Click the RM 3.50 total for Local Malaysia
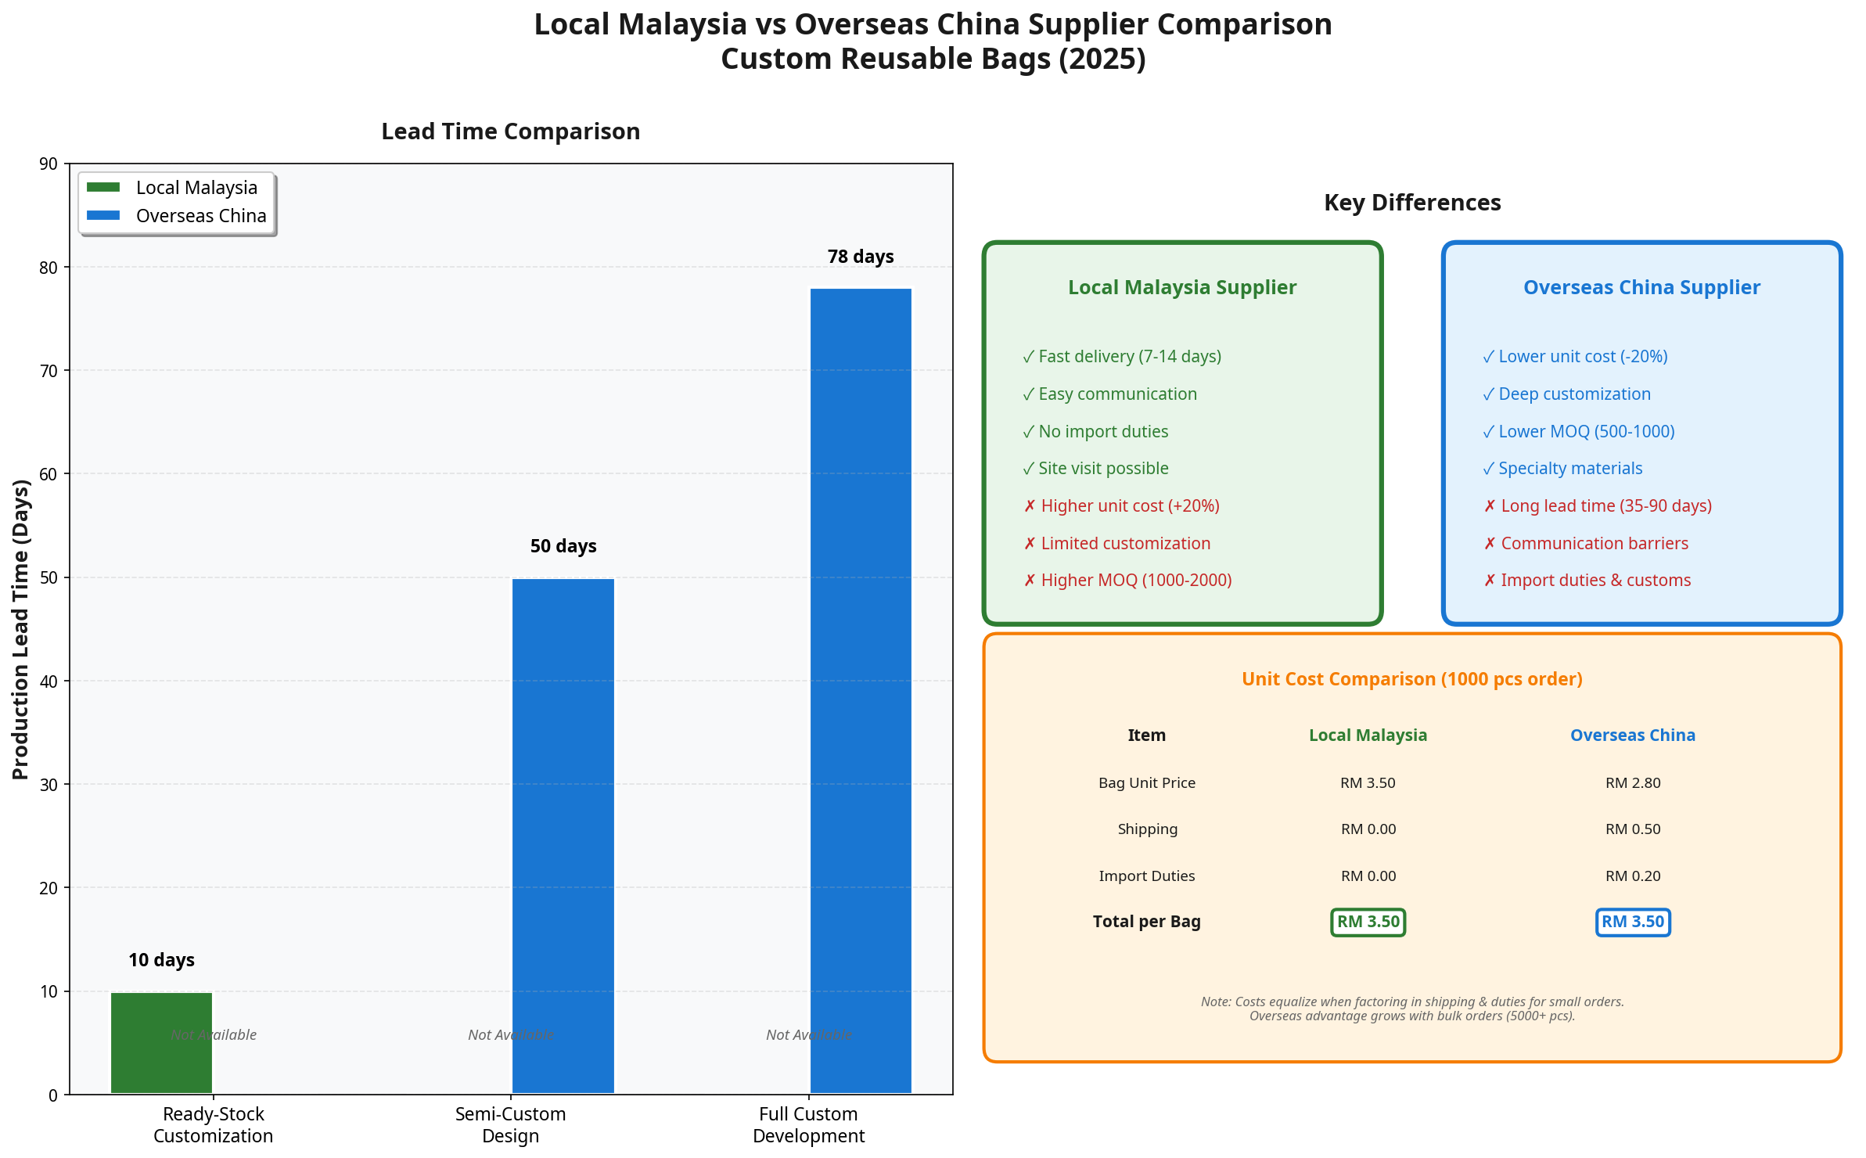This screenshot has height=1158, width=1866. point(1367,922)
